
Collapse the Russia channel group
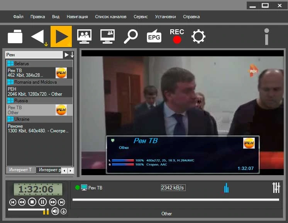pyautogui.click(x=39, y=101)
